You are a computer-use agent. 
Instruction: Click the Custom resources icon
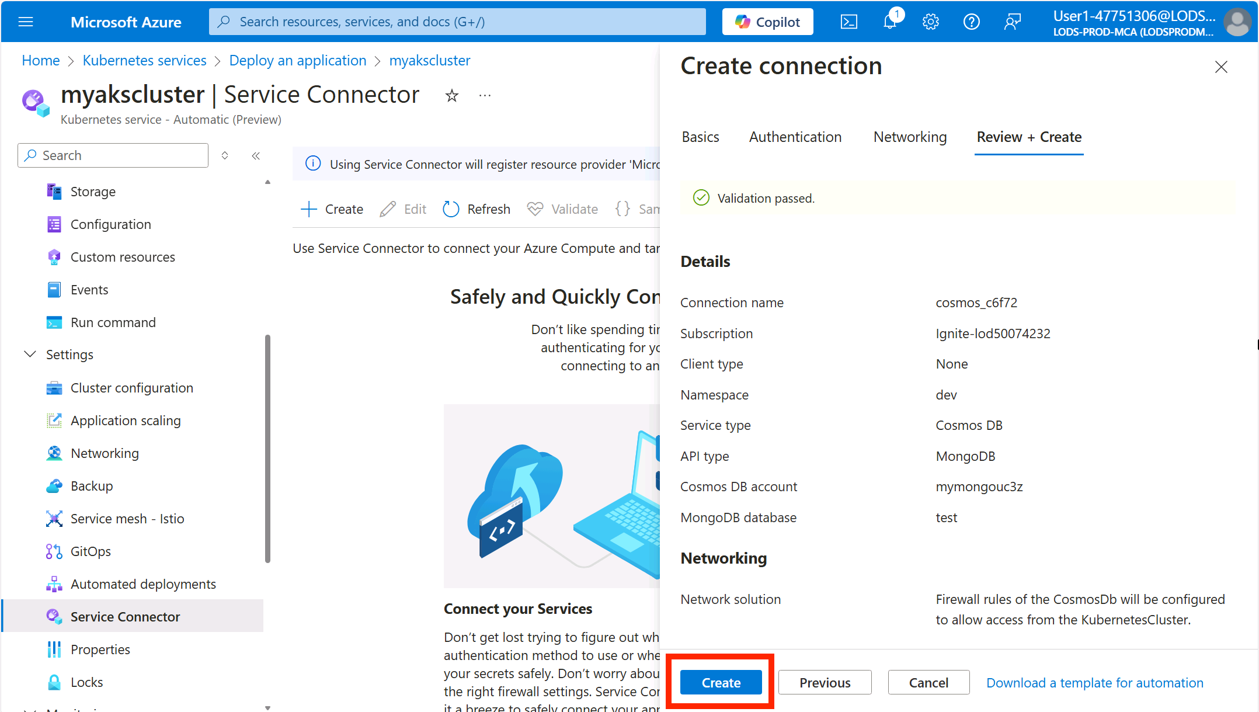click(54, 257)
